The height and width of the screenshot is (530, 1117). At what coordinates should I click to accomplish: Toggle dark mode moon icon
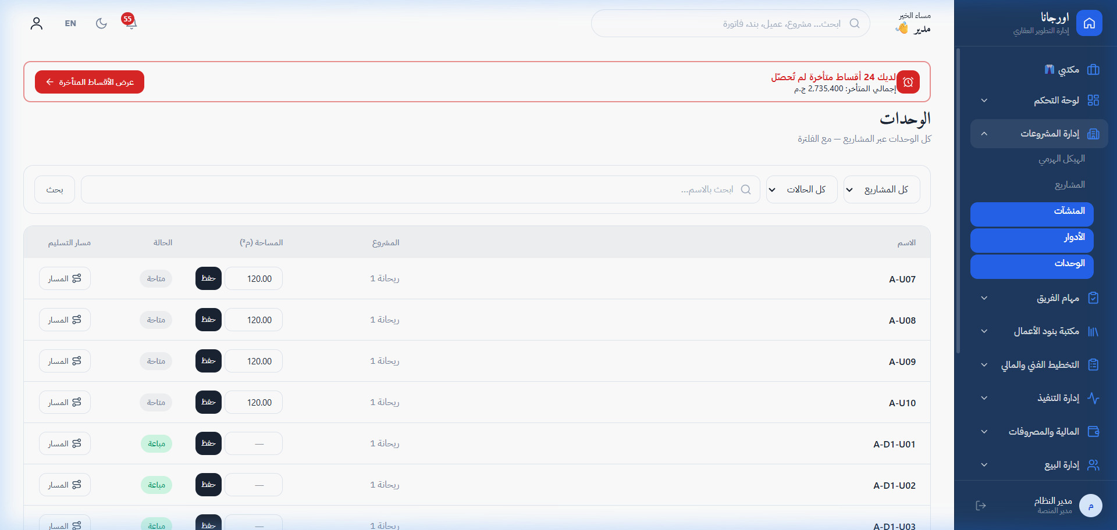101,23
